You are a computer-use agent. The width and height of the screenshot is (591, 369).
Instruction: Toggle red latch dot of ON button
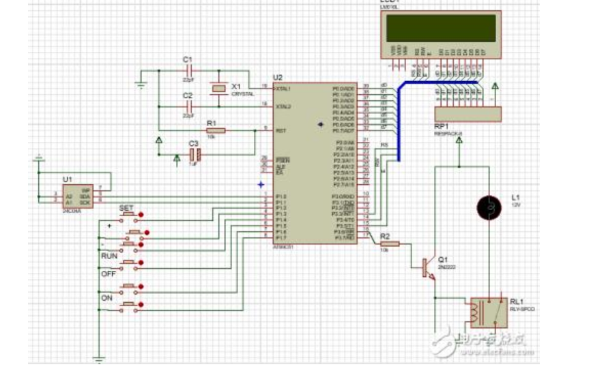coord(141,305)
